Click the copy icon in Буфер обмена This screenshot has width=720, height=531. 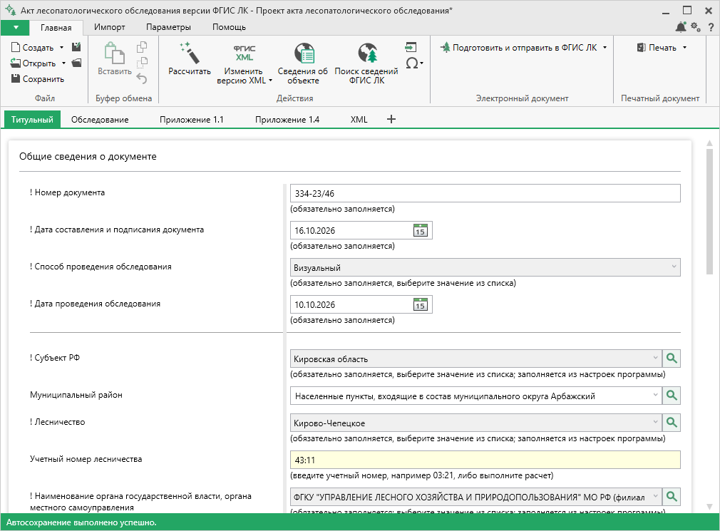point(142,47)
